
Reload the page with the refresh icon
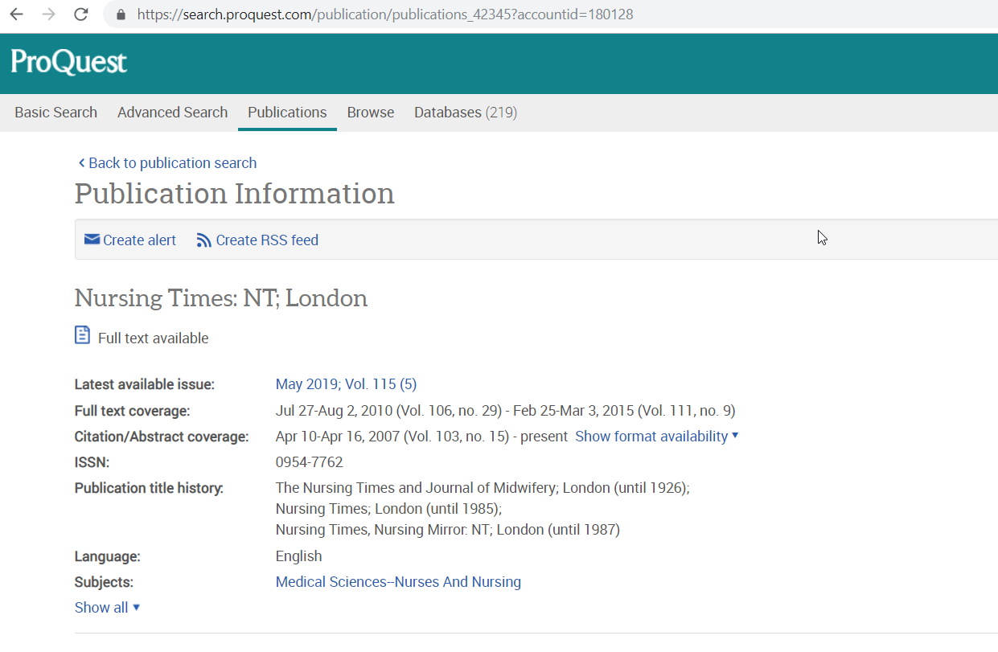pyautogui.click(x=81, y=14)
